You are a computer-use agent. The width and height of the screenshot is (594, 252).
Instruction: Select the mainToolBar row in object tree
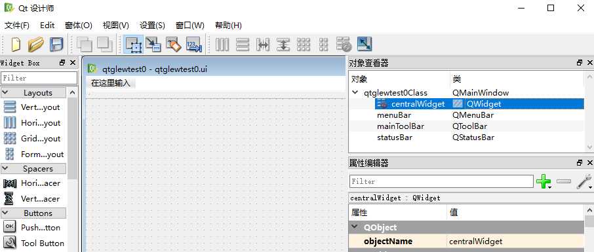[466, 126]
